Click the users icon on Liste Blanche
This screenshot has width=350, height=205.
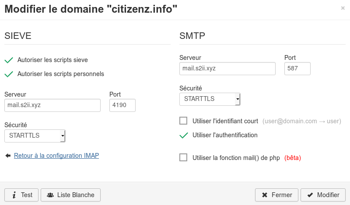tap(50, 195)
